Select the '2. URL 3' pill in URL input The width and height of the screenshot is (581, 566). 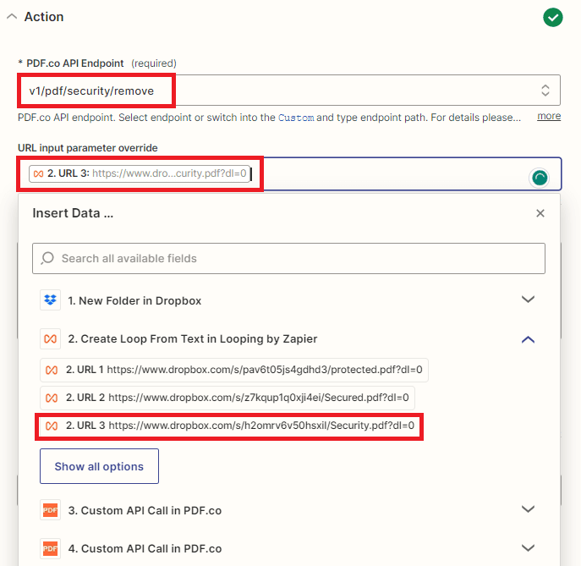140,173
